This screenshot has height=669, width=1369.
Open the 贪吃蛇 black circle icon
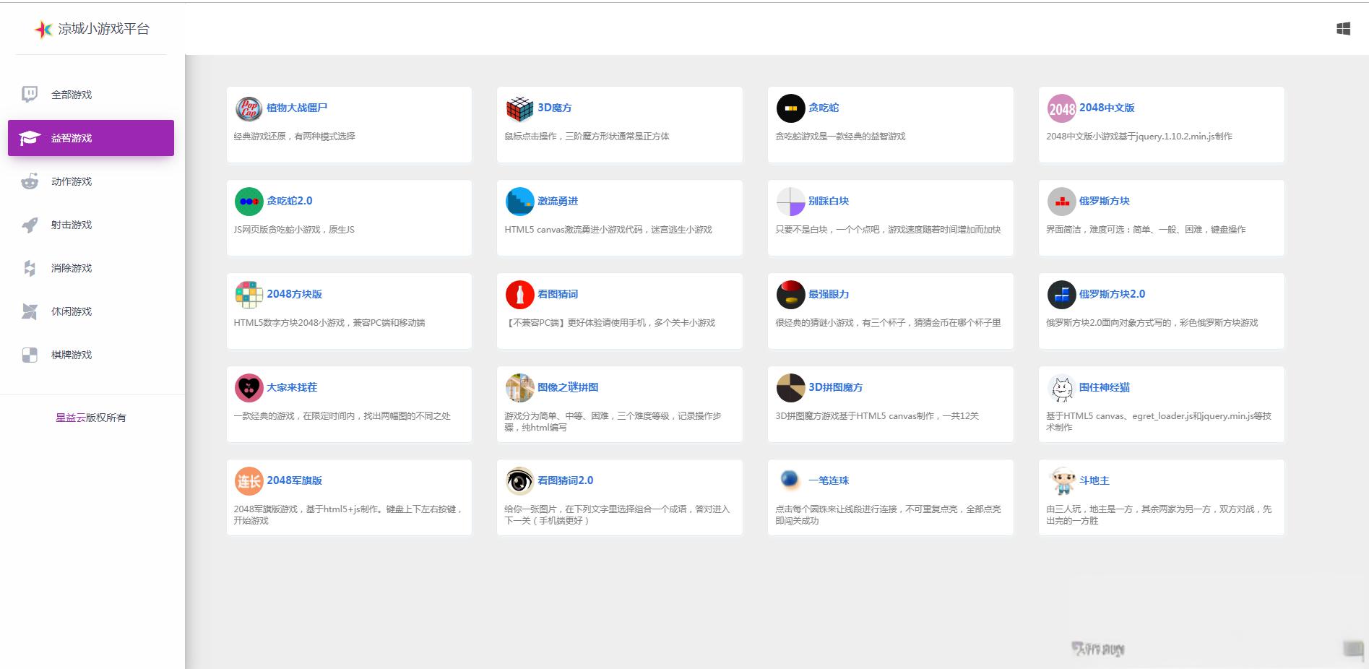click(x=790, y=108)
